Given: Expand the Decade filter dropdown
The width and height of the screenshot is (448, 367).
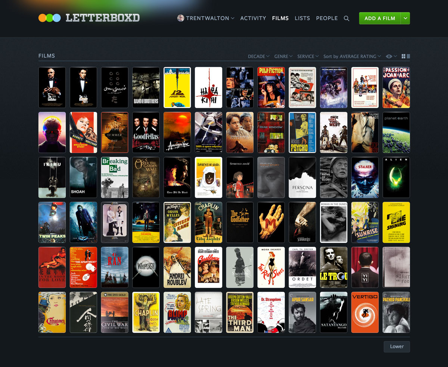Looking at the screenshot, I should [258, 56].
